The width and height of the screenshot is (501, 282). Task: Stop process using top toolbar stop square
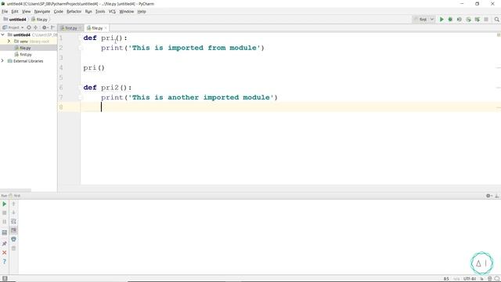point(486,20)
